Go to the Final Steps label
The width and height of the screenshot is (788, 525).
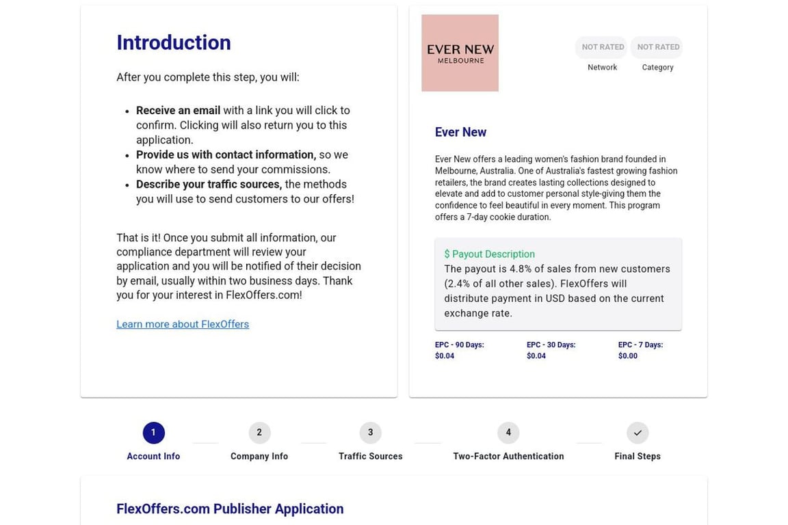tap(638, 456)
